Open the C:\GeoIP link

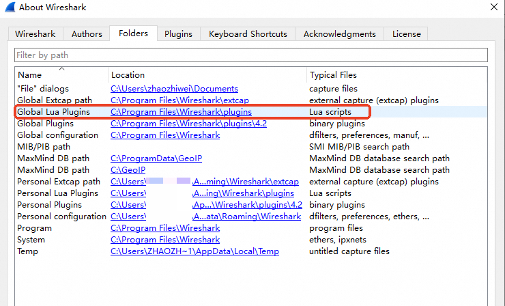pos(128,170)
